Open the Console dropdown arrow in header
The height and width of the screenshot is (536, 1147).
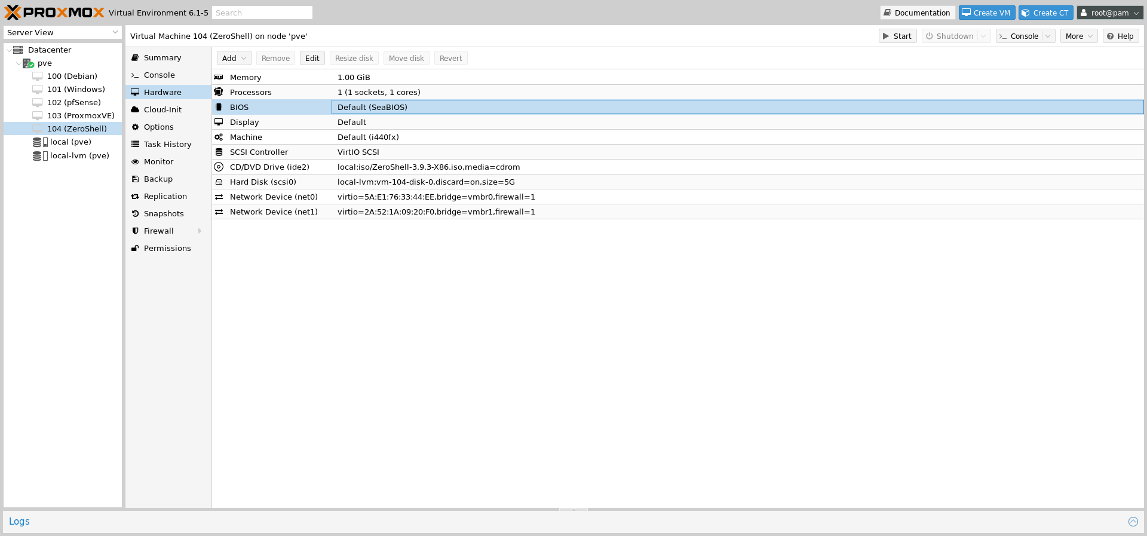1048,36
